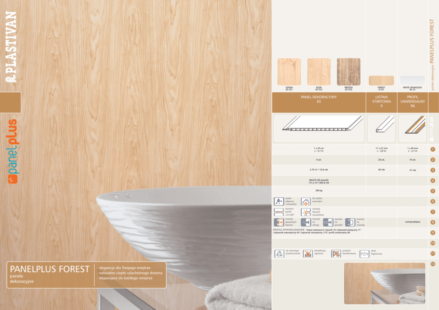The image size is (439, 310).
Task: Click the special clip mounting icon
Action: pyautogui.click(x=279, y=222)
